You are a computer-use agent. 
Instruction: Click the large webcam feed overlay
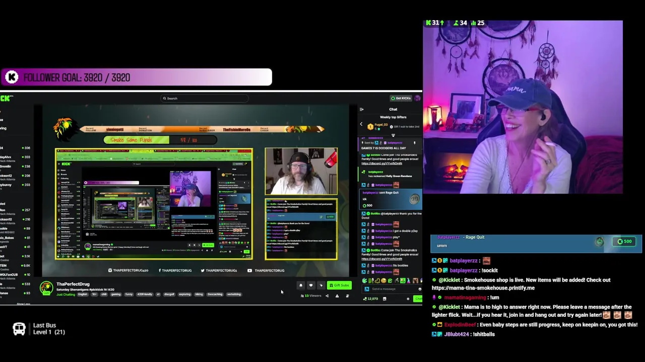523,107
